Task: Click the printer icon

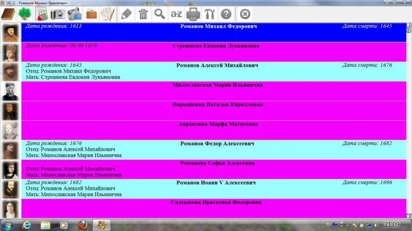Action: coord(193,14)
